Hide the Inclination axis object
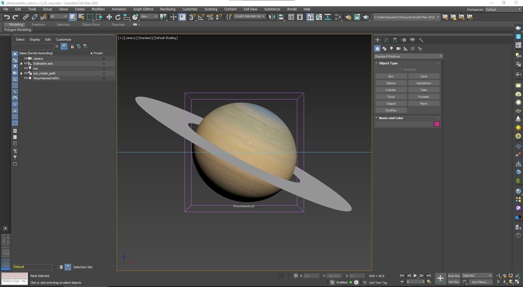Image resolution: width=523 pixels, height=287 pixels. pyautogui.click(x=26, y=64)
